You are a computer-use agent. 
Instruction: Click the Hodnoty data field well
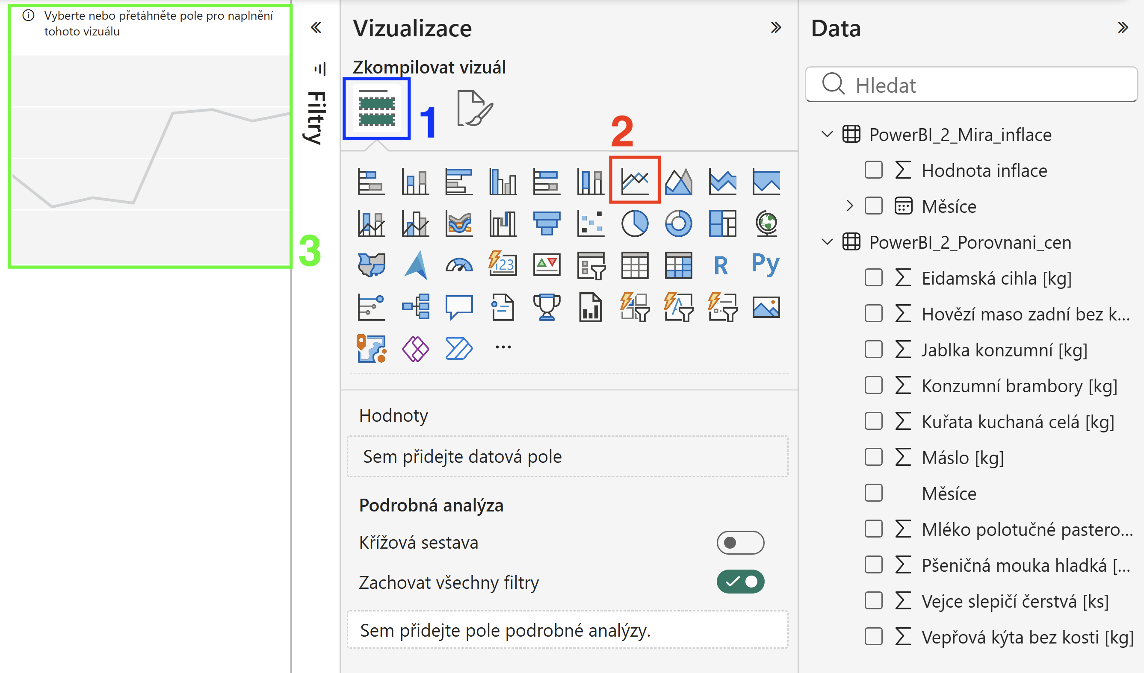pyautogui.click(x=568, y=456)
